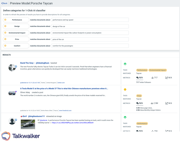Open the twitter.com source link
Image resolution: width=180 pixels, height=142 pixels.
click(x=61, y=83)
